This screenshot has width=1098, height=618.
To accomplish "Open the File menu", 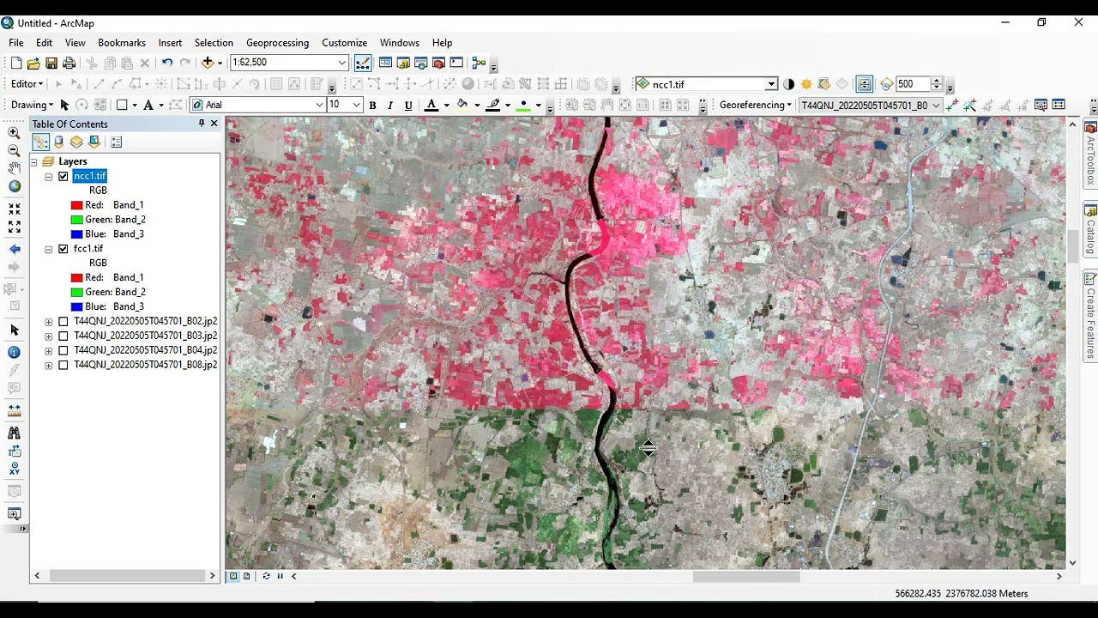I will coord(16,43).
